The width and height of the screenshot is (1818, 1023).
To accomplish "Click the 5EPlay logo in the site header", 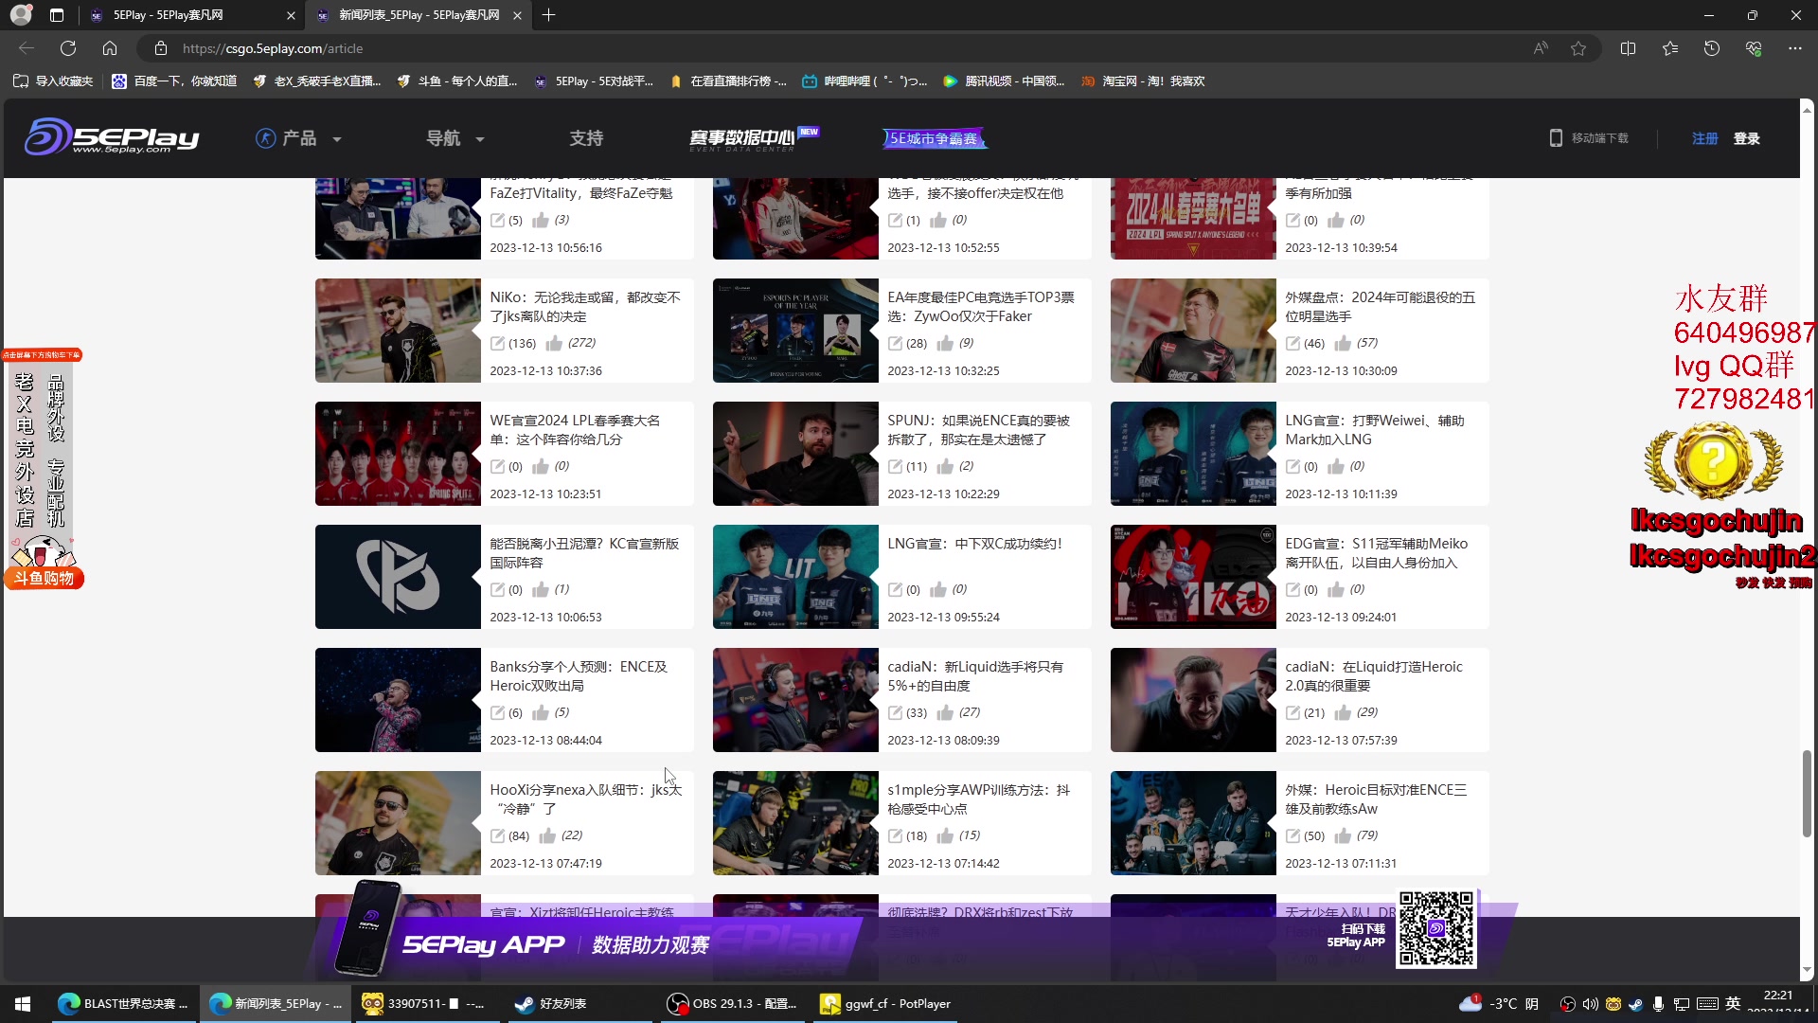I will click(x=111, y=137).
